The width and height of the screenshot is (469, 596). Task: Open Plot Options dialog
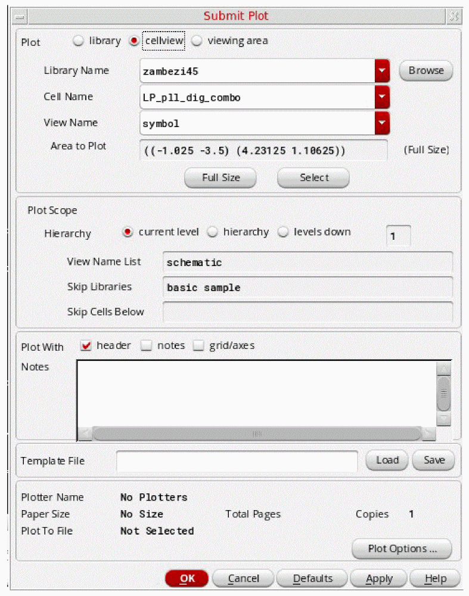click(402, 549)
